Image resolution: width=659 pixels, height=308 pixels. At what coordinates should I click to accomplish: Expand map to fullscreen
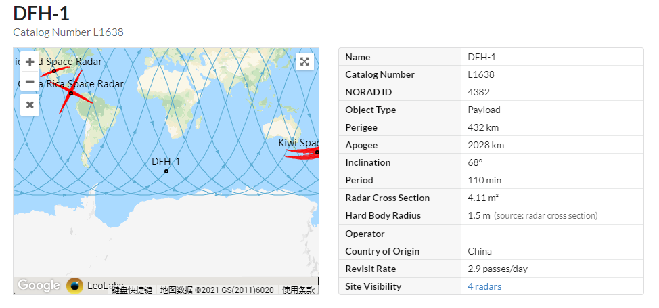(x=304, y=62)
